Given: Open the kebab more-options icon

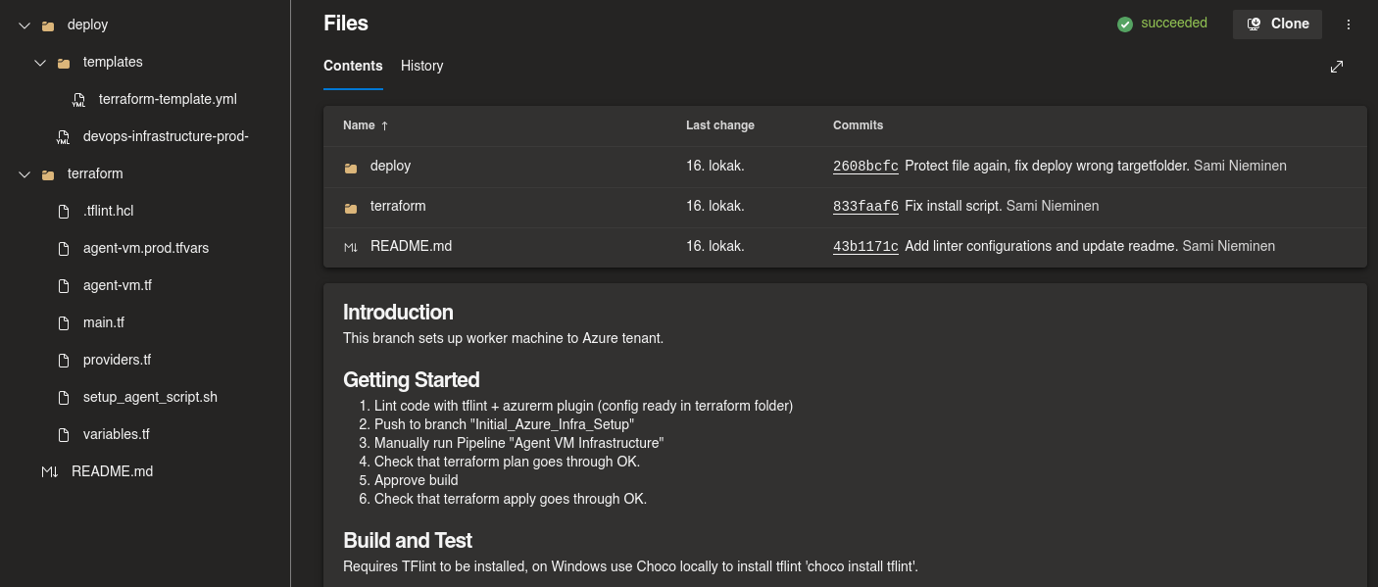Looking at the screenshot, I should pyautogui.click(x=1349, y=24).
